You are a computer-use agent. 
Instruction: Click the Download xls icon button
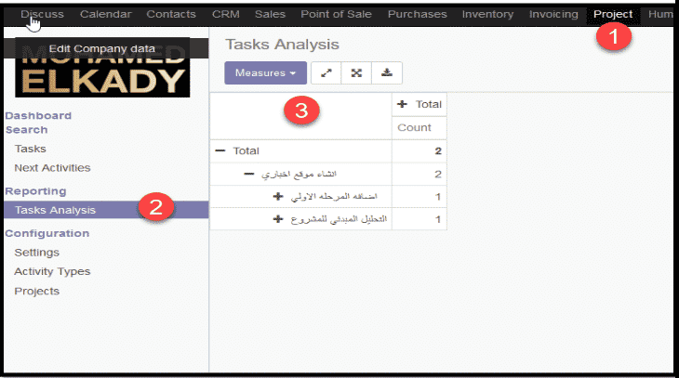tap(387, 73)
